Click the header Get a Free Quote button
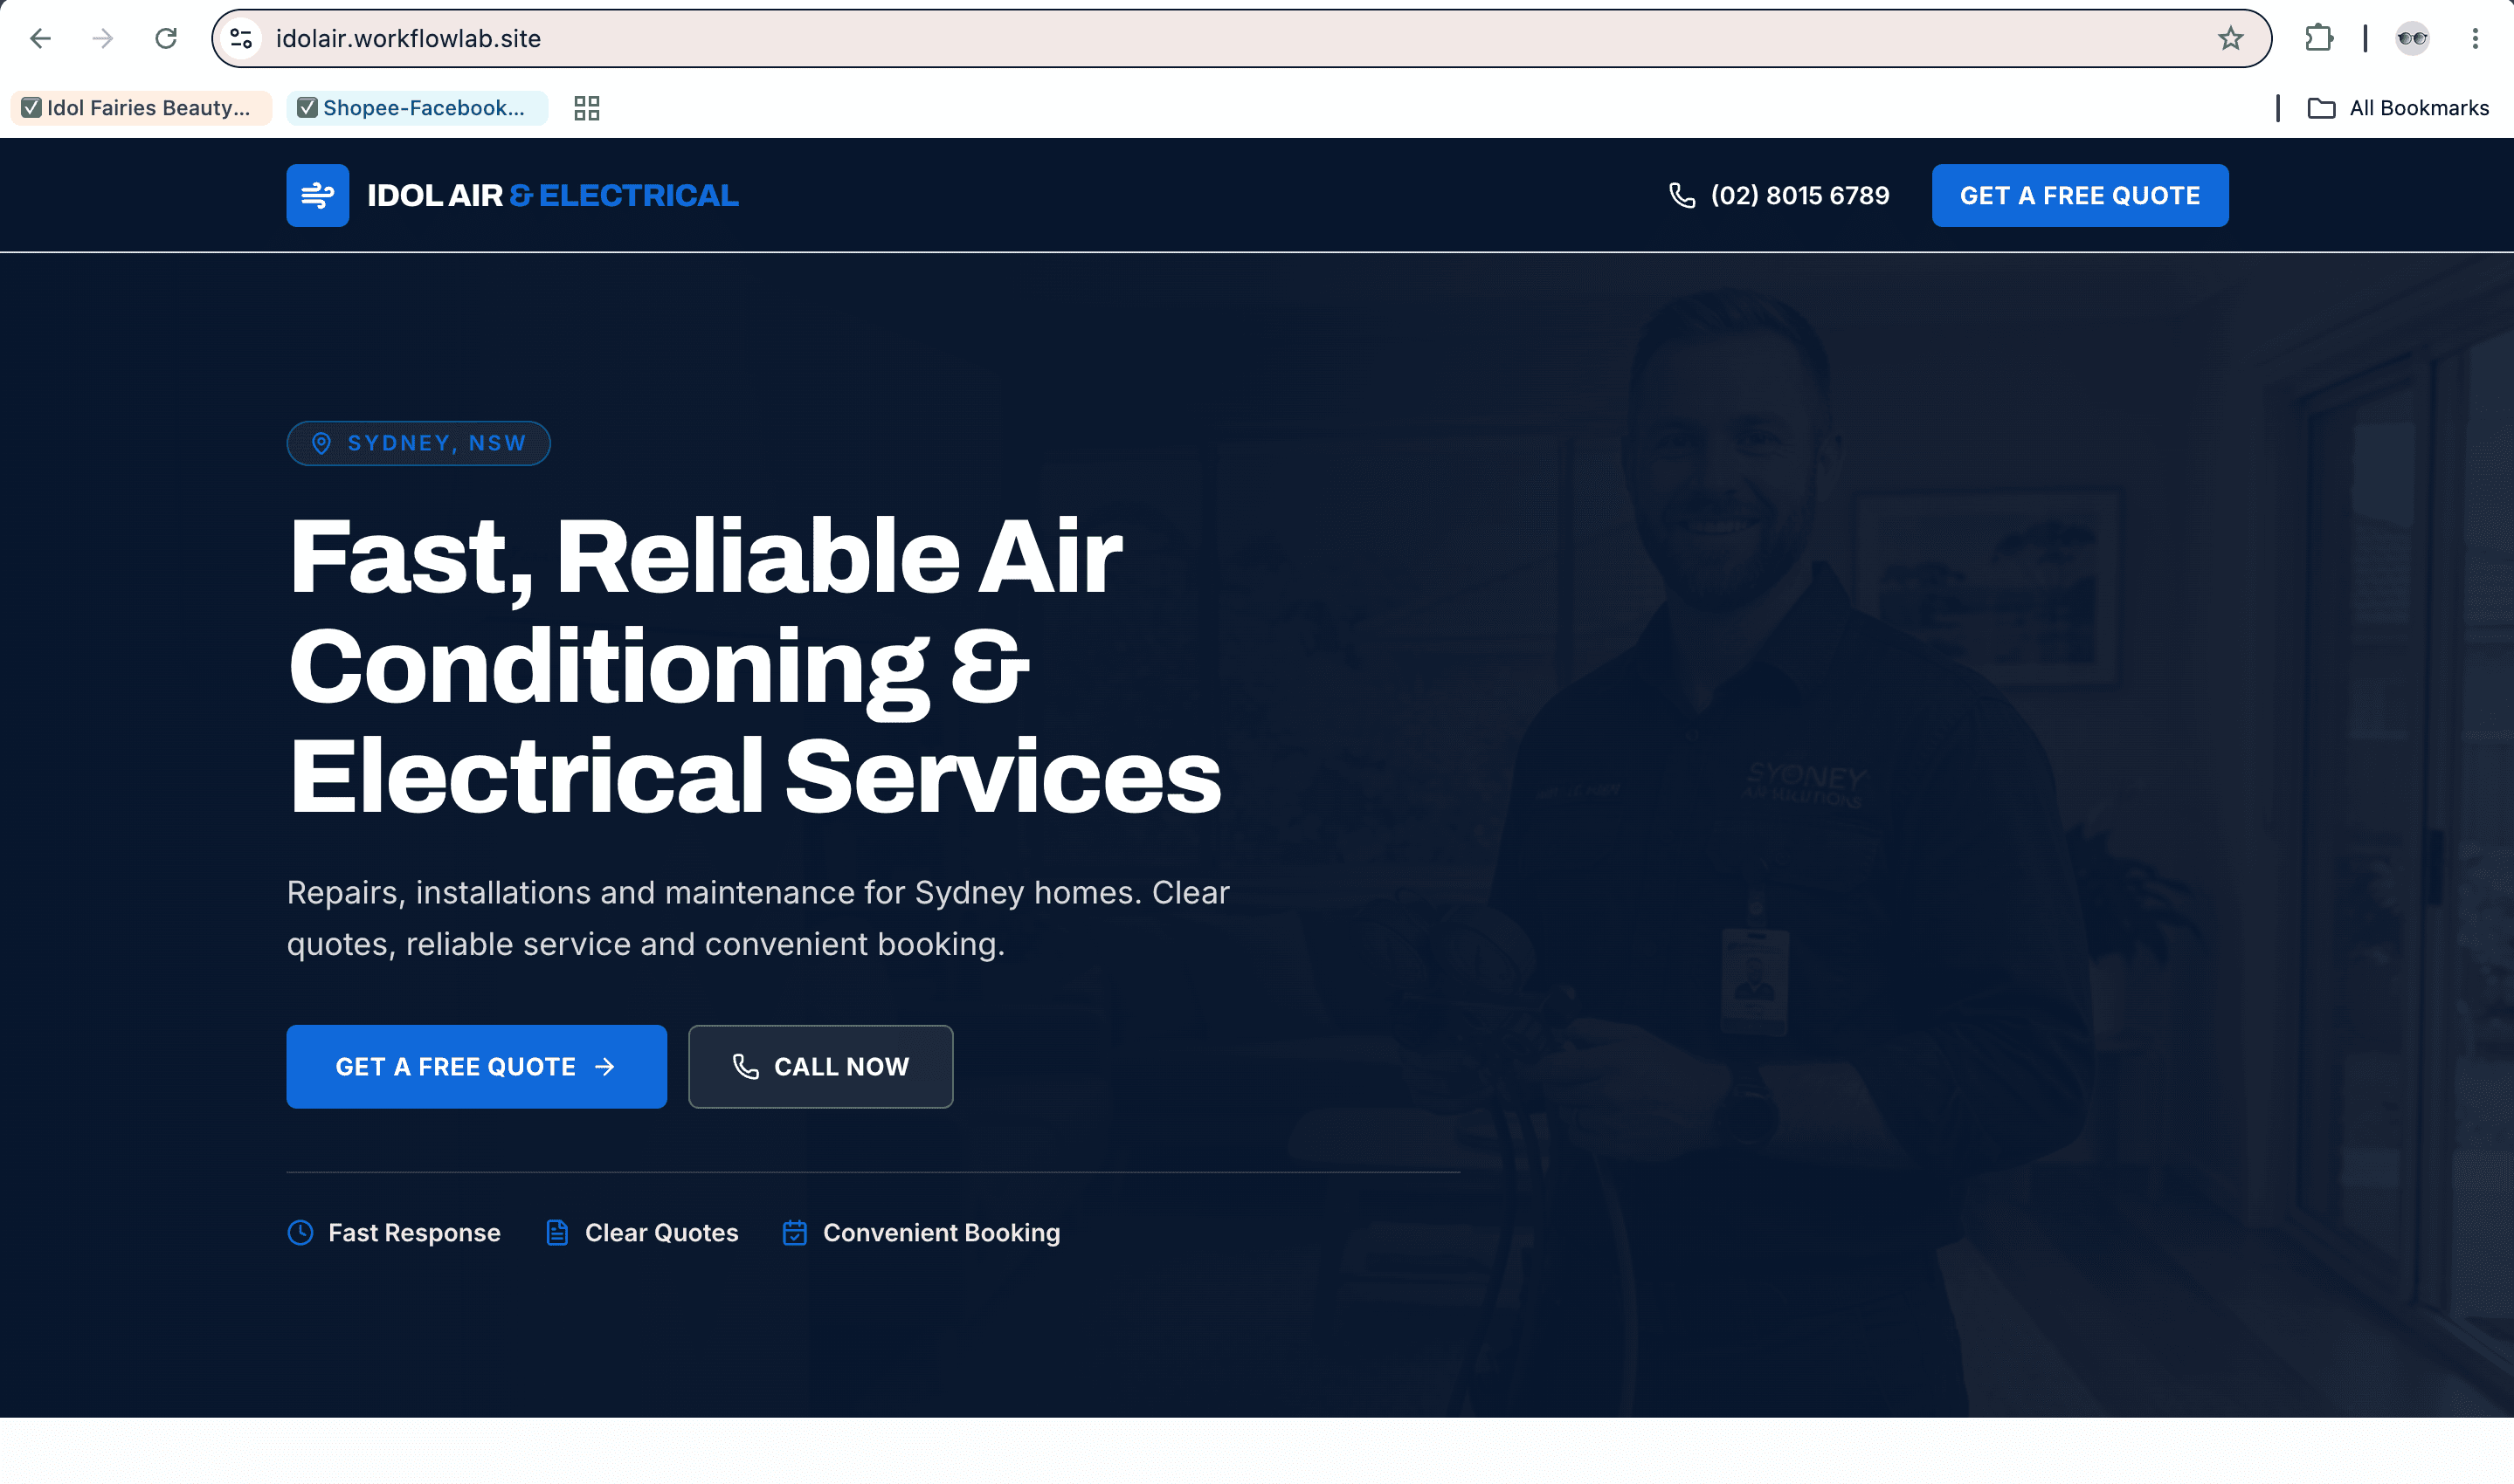The height and width of the screenshot is (1484, 2514). (x=2080, y=195)
